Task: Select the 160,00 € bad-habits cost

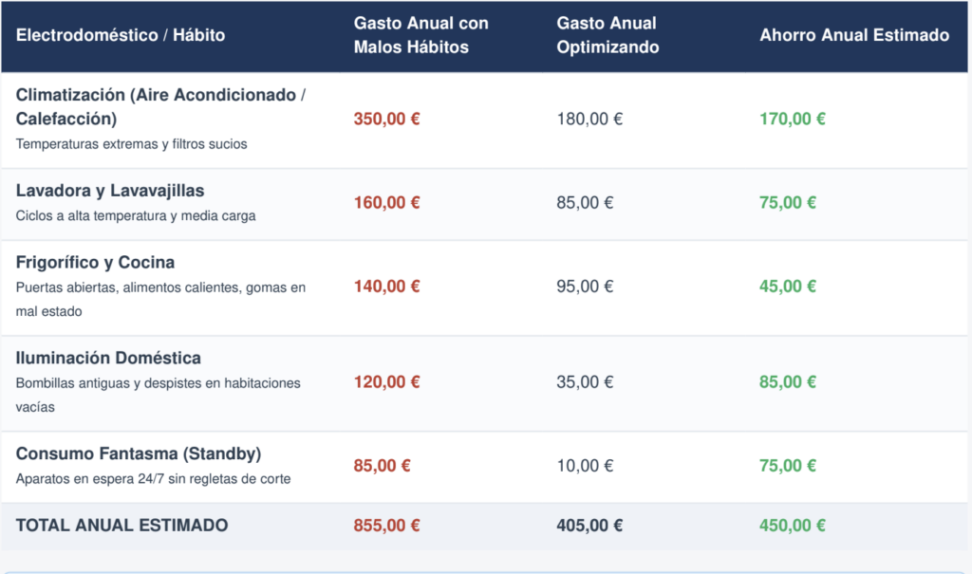Action: pos(387,203)
